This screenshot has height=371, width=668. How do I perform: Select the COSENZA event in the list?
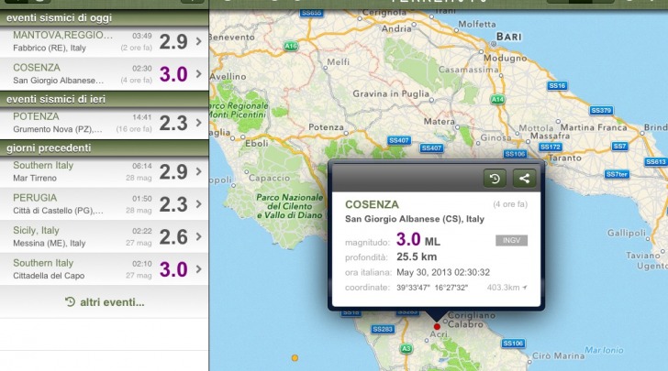[105, 73]
